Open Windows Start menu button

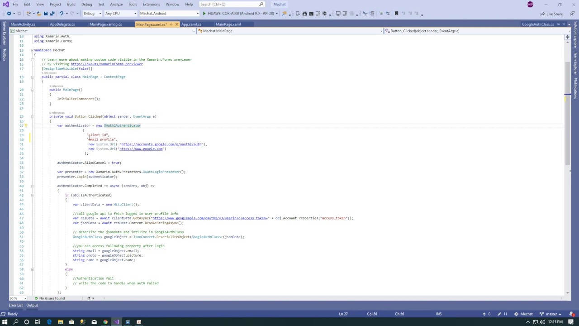(5, 322)
